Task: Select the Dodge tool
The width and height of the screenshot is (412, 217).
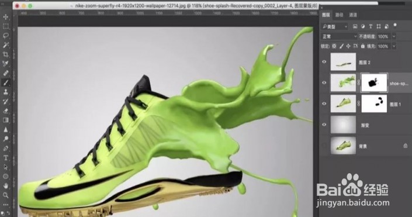Action: [5, 139]
